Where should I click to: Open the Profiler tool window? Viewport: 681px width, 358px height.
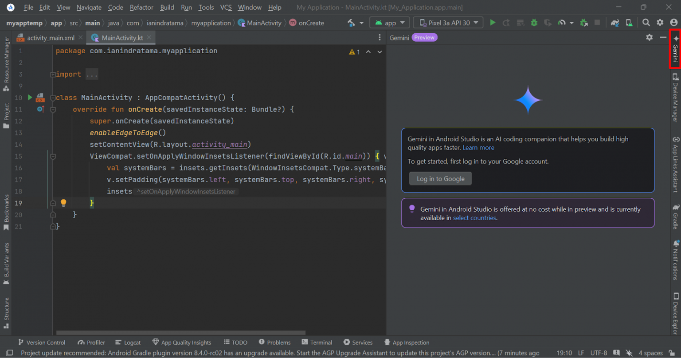click(x=91, y=342)
